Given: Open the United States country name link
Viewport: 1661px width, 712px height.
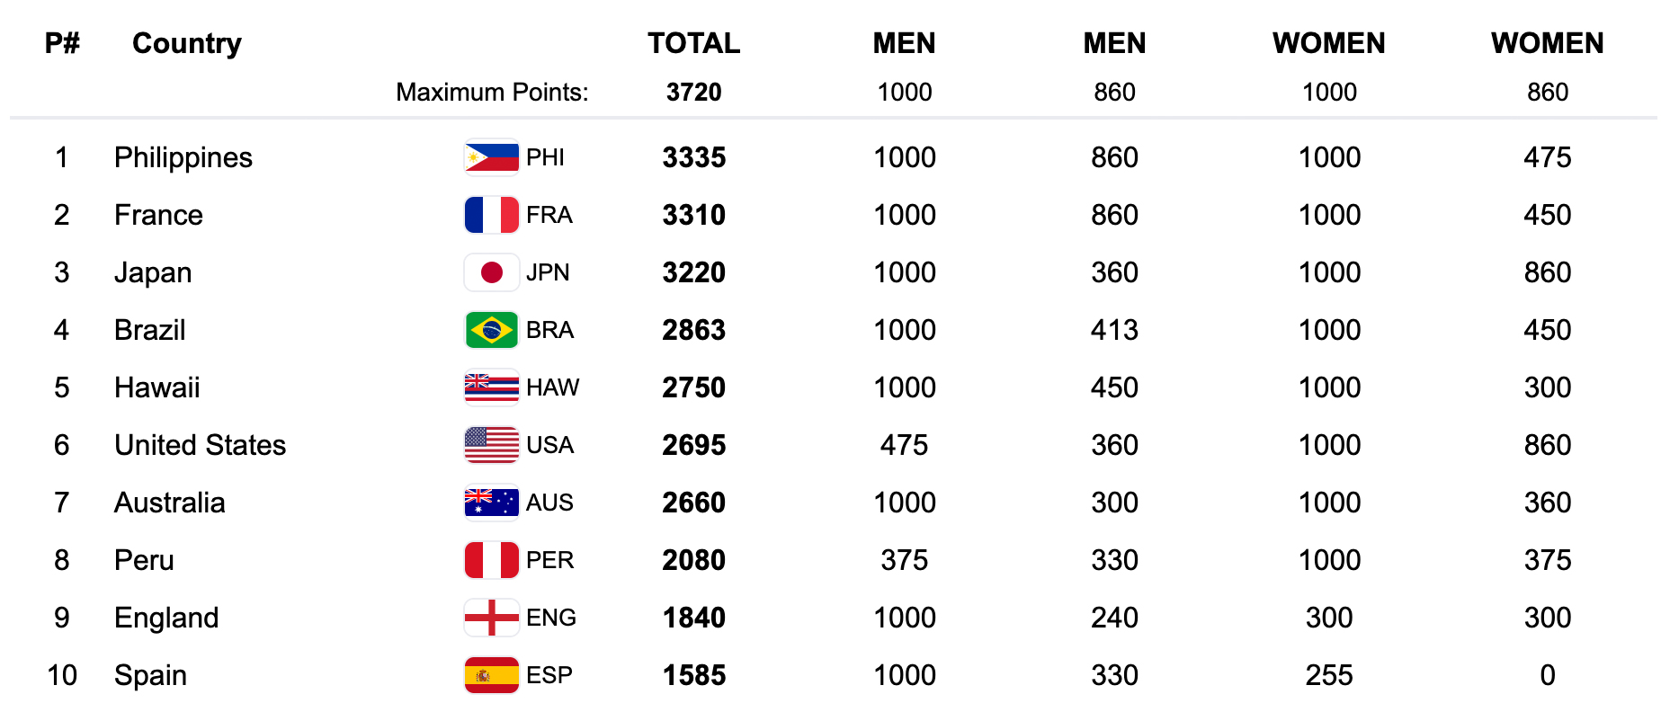Looking at the screenshot, I should click(200, 445).
